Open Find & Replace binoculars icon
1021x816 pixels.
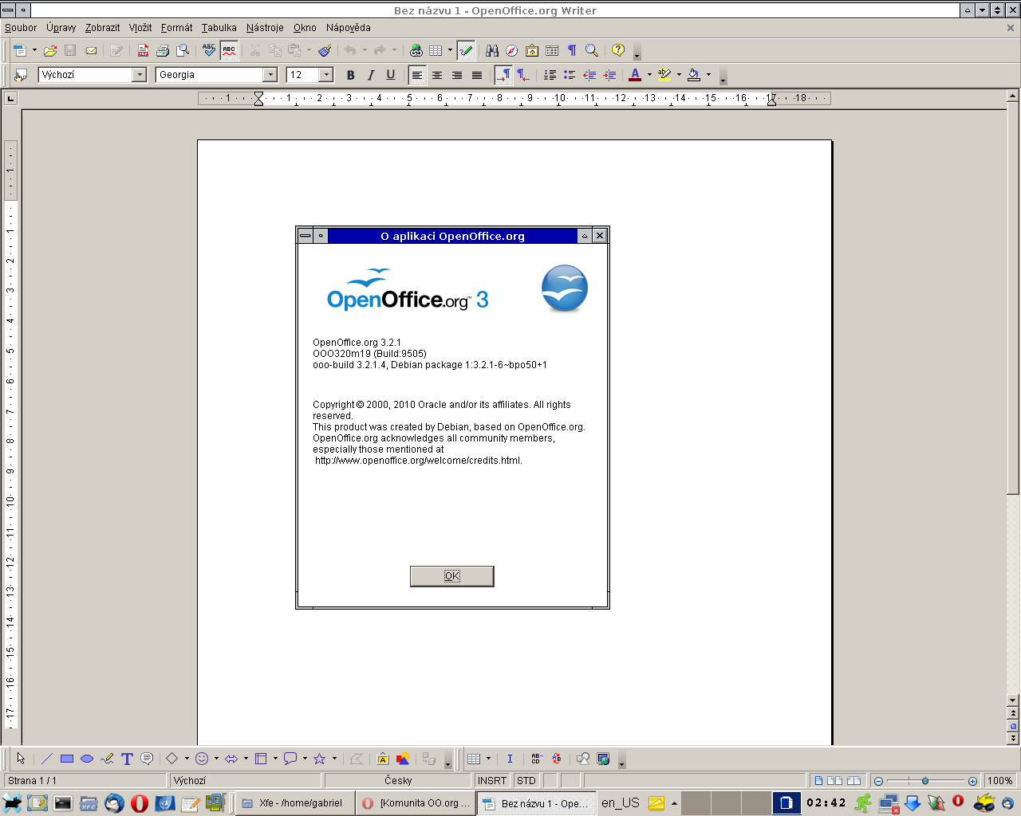pyautogui.click(x=492, y=50)
